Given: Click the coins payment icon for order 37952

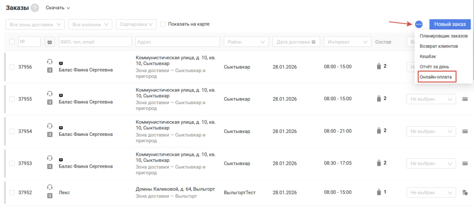Looking at the screenshot, I should click(x=465, y=193).
